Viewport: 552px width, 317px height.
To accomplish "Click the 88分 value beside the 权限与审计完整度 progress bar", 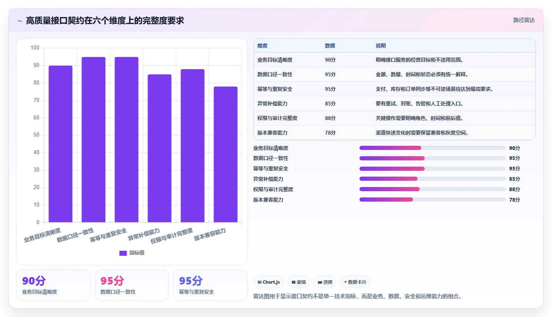I will (x=515, y=190).
